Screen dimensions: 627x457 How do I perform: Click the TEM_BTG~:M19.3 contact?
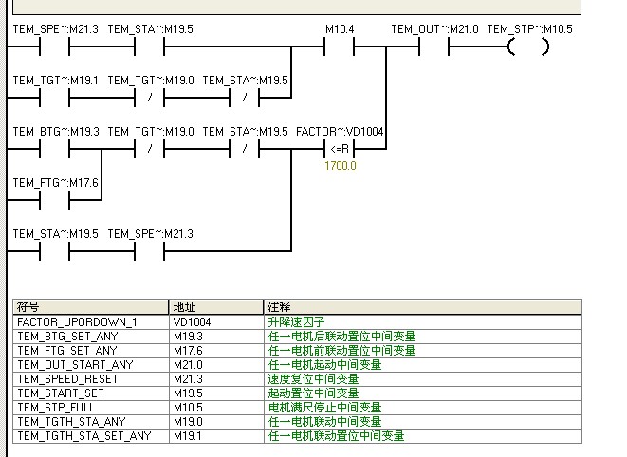tap(55, 149)
